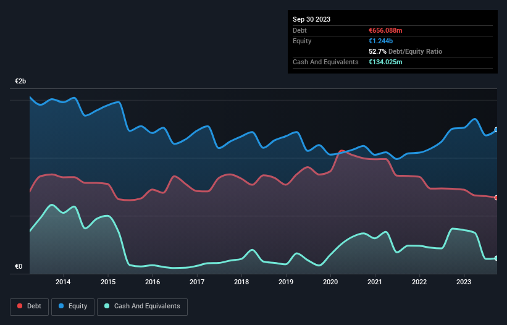Click the Equity row label in tooltip

click(302, 41)
